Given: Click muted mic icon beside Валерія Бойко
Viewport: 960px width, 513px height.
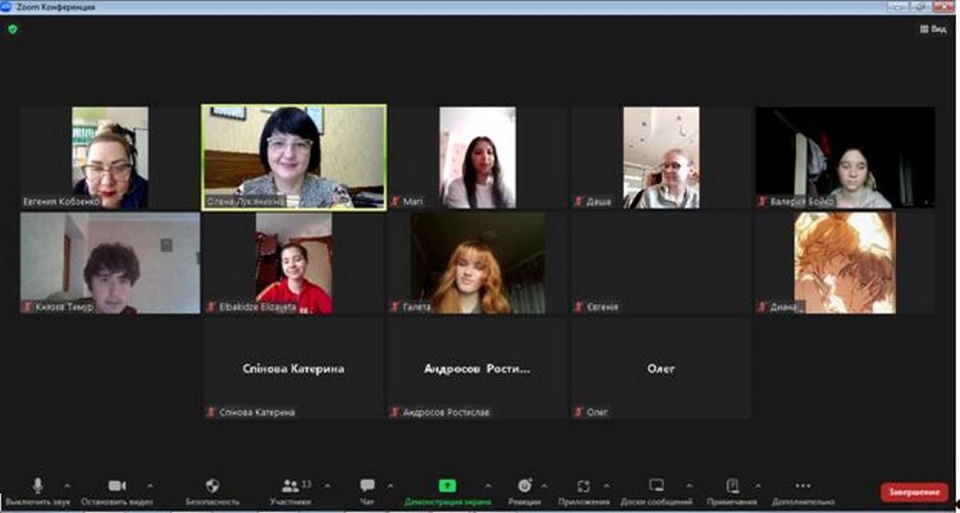Looking at the screenshot, I should pos(762,202).
